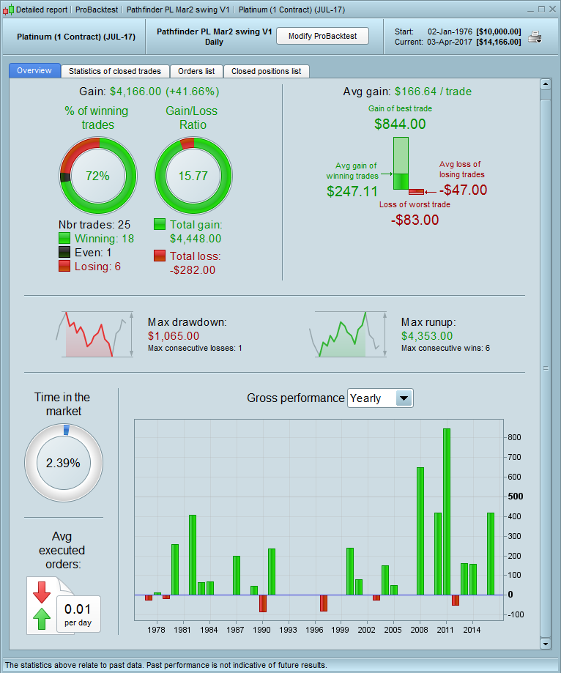561x673 pixels.
Task: Click the tallest 2011 bar in performance chart
Action: [447, 512]
